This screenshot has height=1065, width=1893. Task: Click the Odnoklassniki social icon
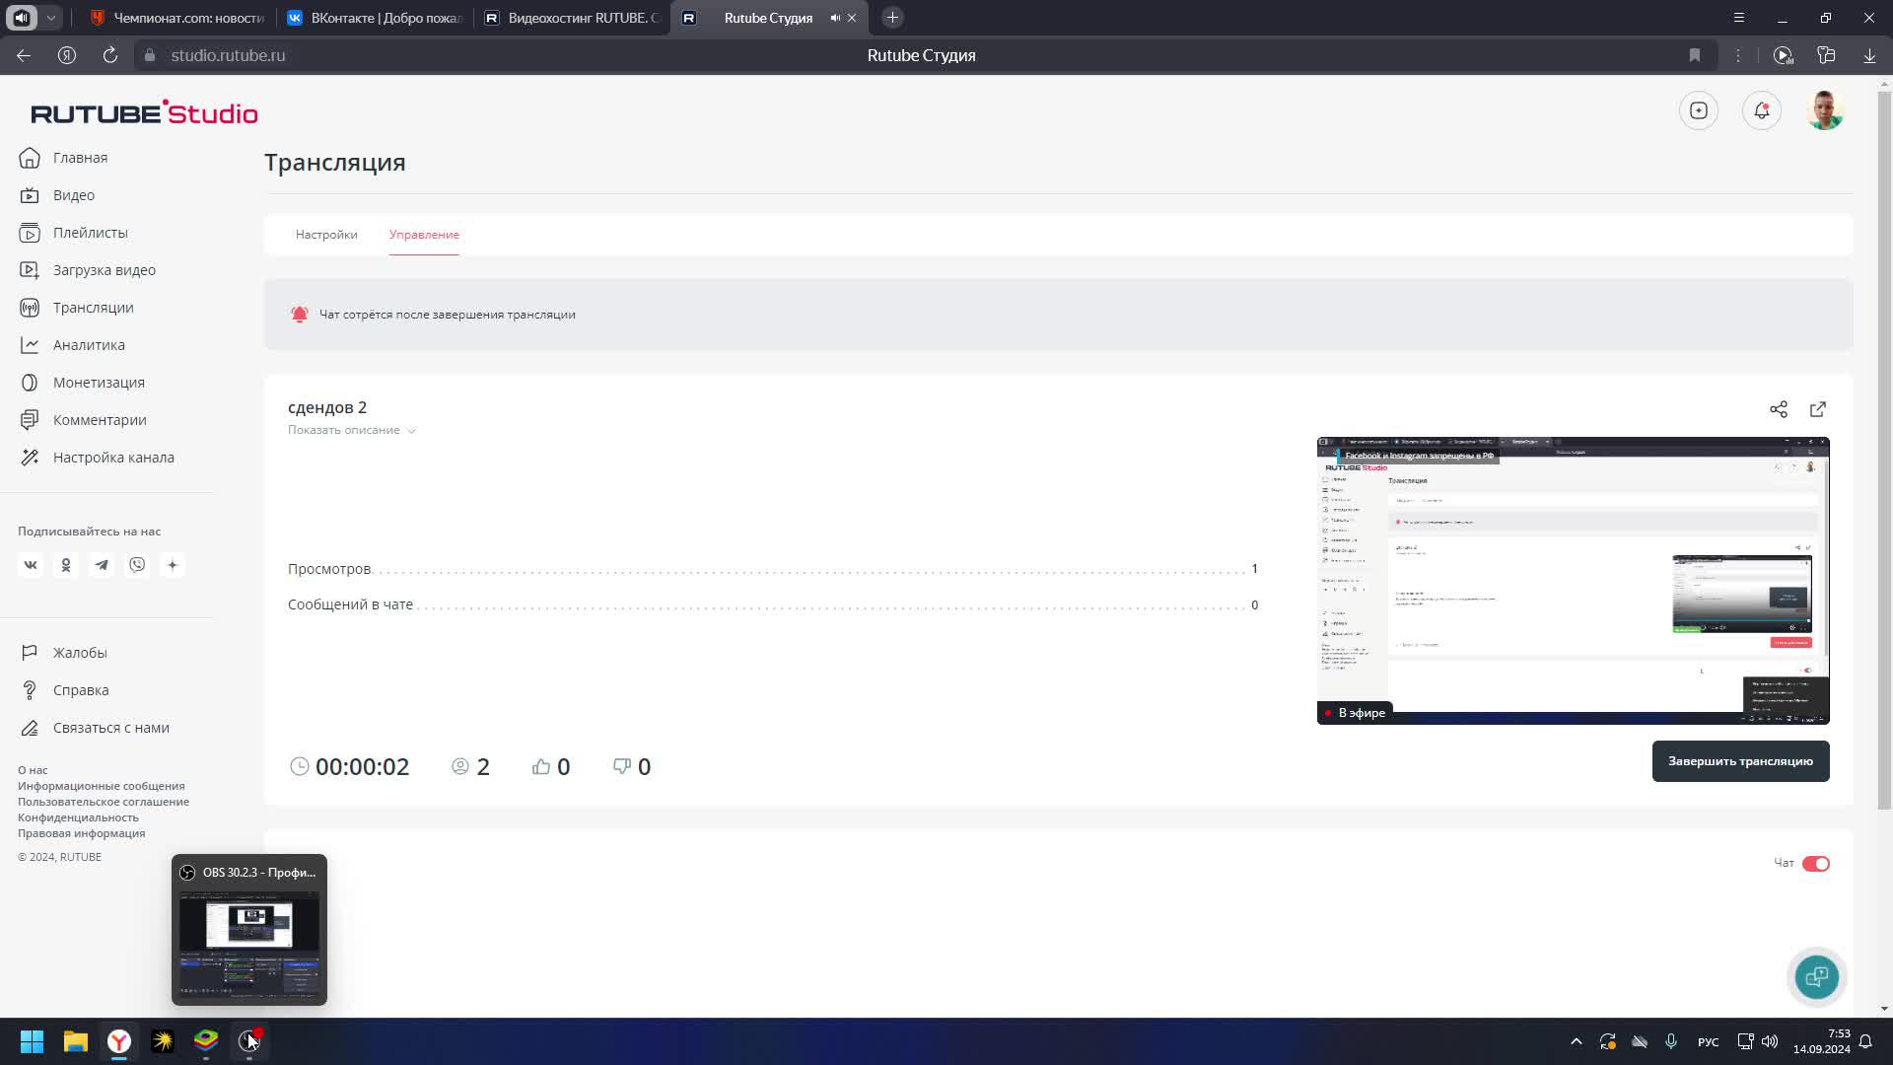pos(66,565)
